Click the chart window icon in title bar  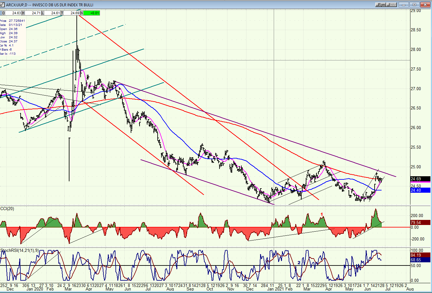3,5
